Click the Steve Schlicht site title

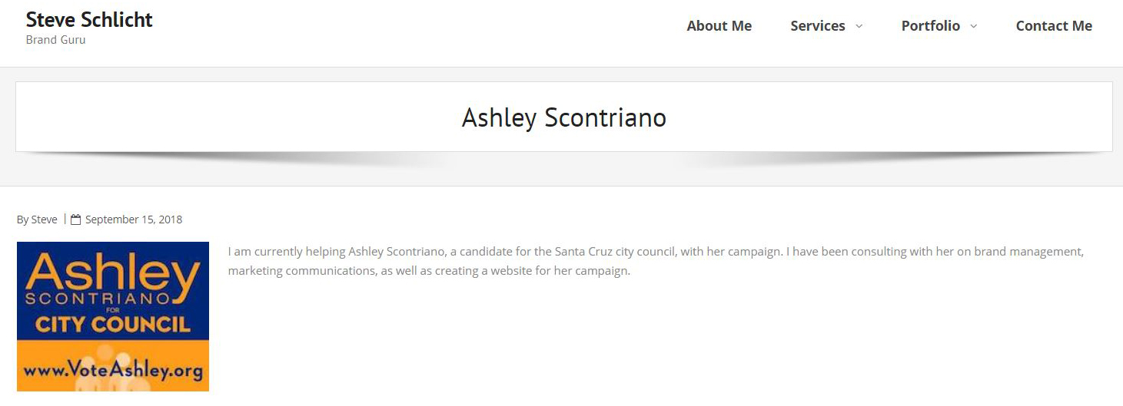89,20
